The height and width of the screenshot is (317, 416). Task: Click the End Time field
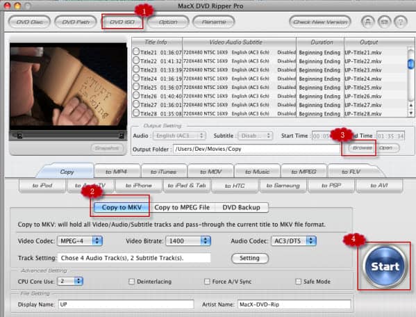point(390,136)
